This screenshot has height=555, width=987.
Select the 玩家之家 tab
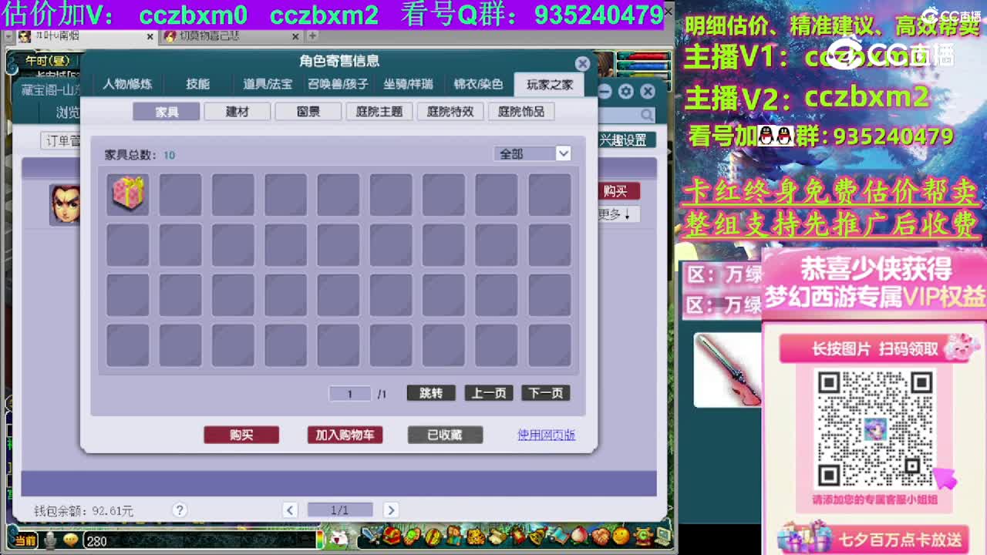pos(550,84)
